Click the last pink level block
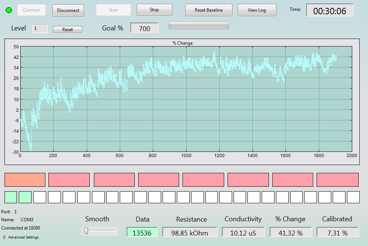Screen dimensions: 368x246 coord(338,180)
